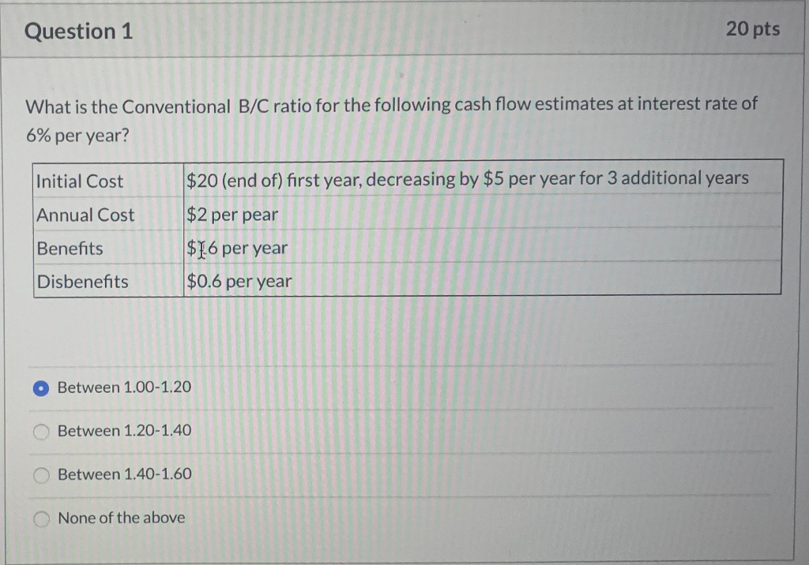Select the "None of the above" answer option

coord(40,518)
